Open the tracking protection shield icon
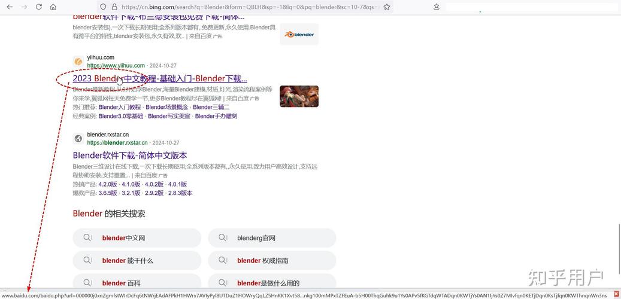 (103, 7)
